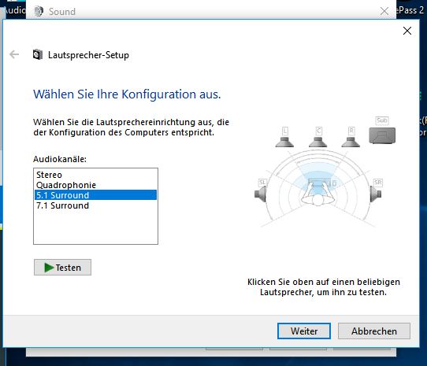Click the Sound window title icon
The width and height of the screenshot is (427, 366).
[x=39, y=11]
